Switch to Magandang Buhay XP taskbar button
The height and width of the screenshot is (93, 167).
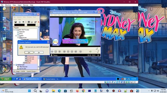32,79
